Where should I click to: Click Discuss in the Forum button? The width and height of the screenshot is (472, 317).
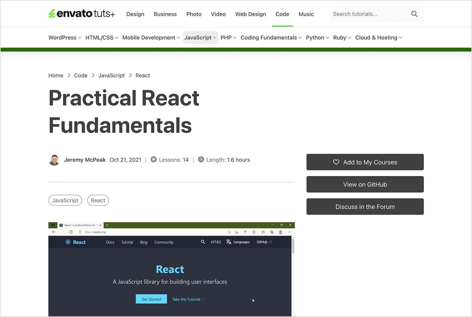(x=365, y=207)
